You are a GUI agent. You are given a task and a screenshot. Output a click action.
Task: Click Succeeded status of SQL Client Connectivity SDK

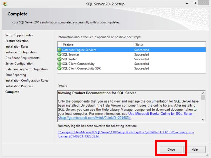pyautogui.click(x=142, y=68)
